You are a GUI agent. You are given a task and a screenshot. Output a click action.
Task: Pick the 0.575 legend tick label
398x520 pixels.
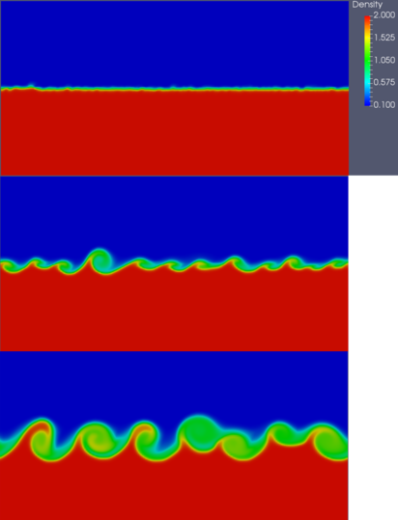[384, 82]
